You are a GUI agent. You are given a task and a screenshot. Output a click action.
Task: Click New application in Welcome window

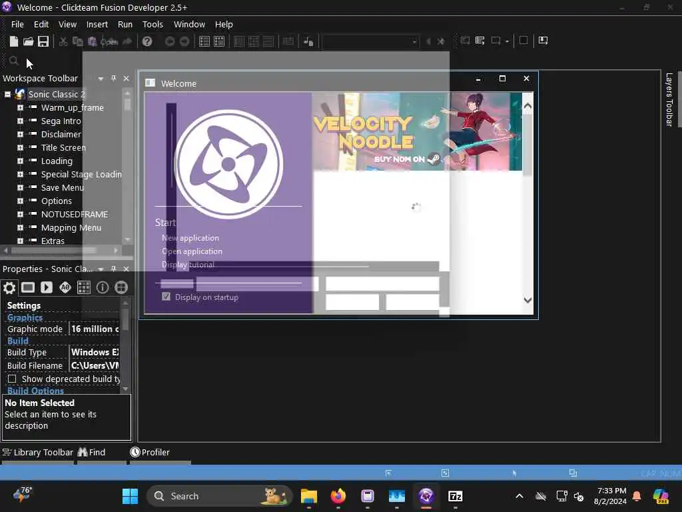(190, 238)
